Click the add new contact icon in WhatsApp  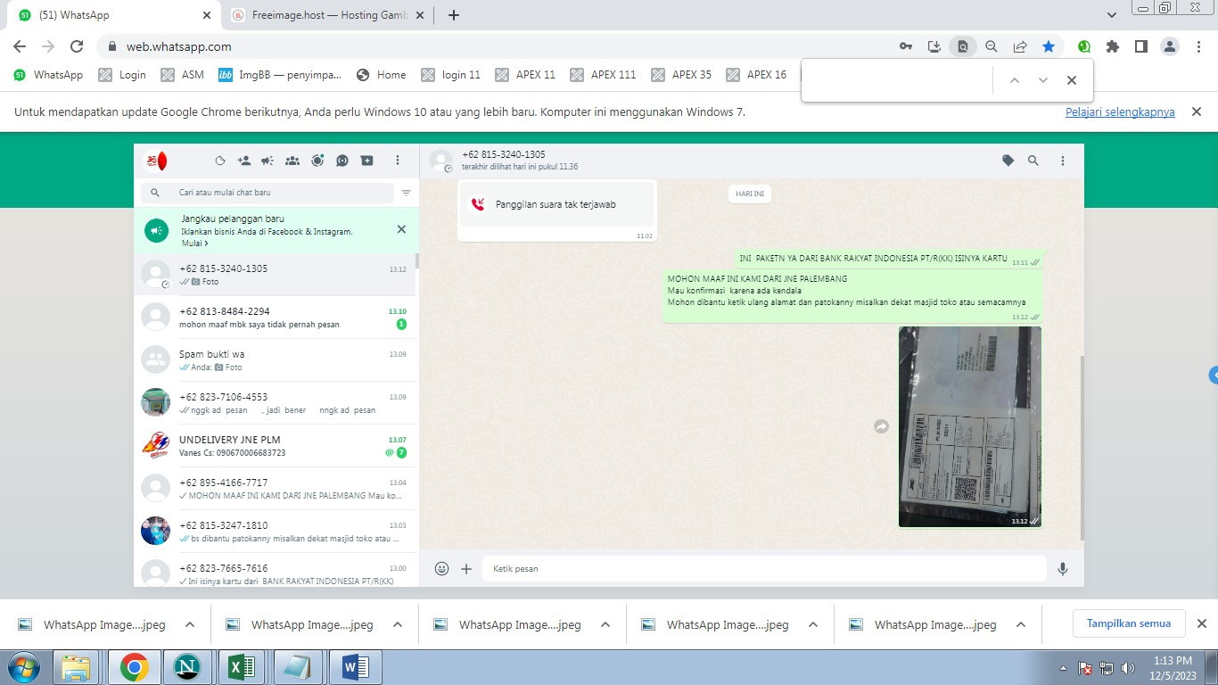click(243, 161)
